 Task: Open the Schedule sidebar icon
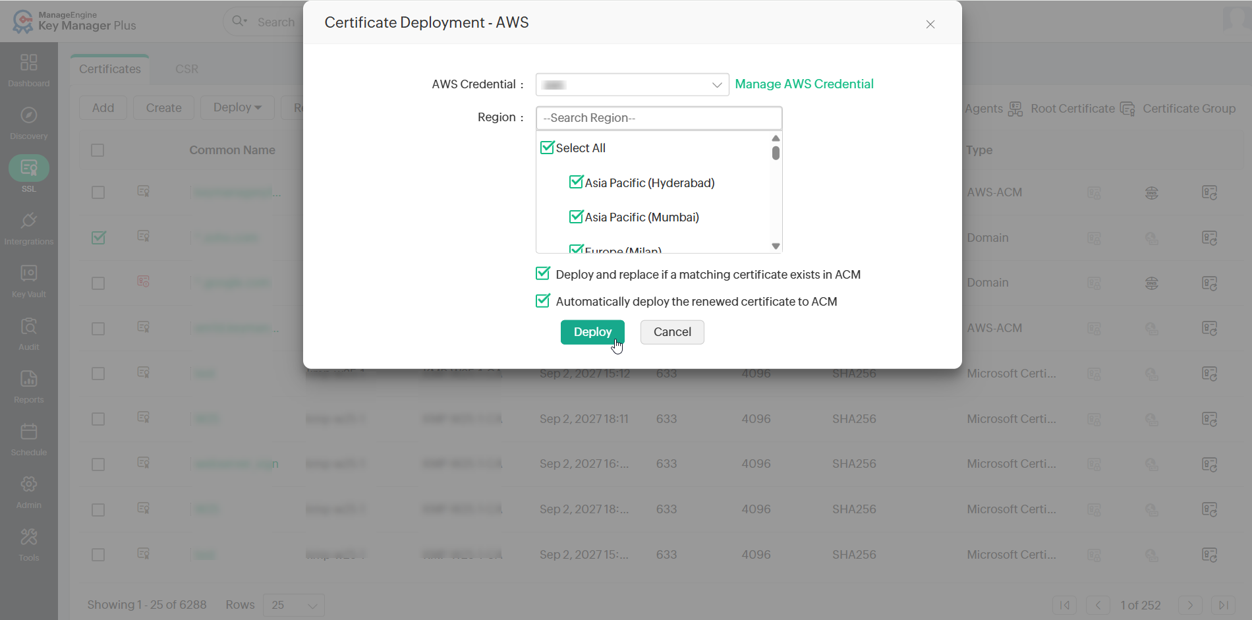coord(28,432)
